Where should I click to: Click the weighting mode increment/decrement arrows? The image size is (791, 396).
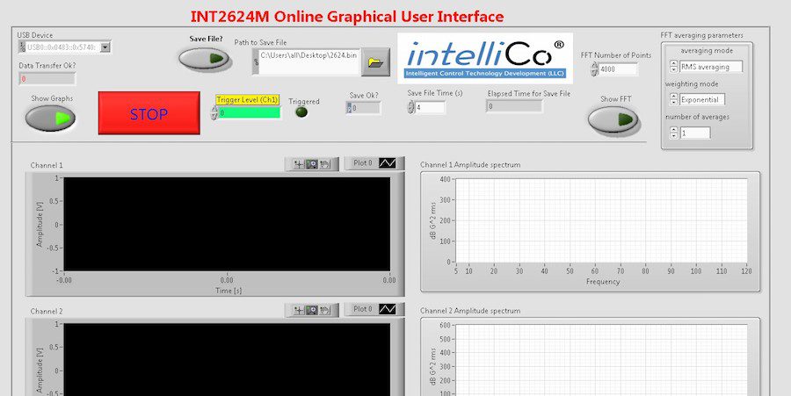[673, 100]
